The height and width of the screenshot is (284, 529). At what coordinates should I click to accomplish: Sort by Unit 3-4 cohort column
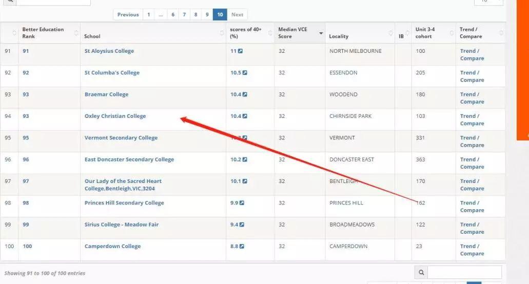tap(434, 33)
